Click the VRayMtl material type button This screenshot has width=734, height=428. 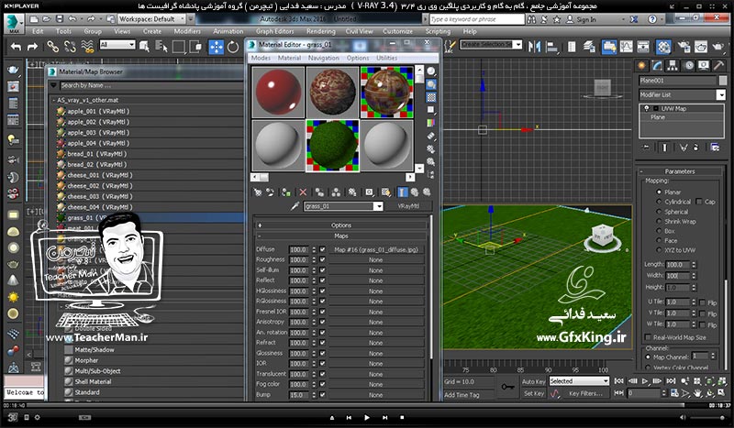pyautogui.click(x=408, y=206)
